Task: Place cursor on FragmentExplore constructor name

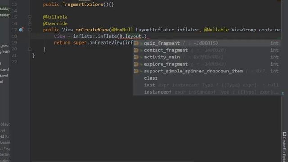Action: coord(83,4)
